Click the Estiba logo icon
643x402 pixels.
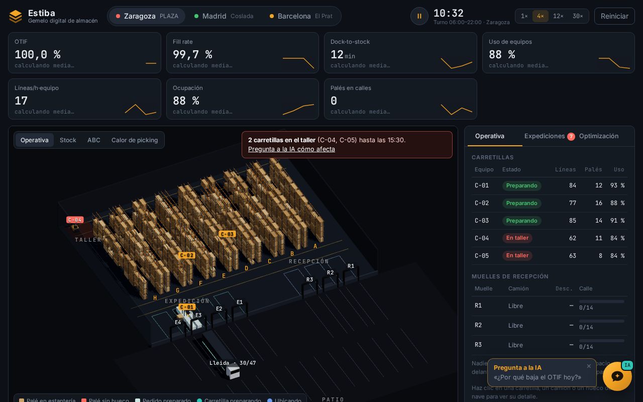pos(16,16)
